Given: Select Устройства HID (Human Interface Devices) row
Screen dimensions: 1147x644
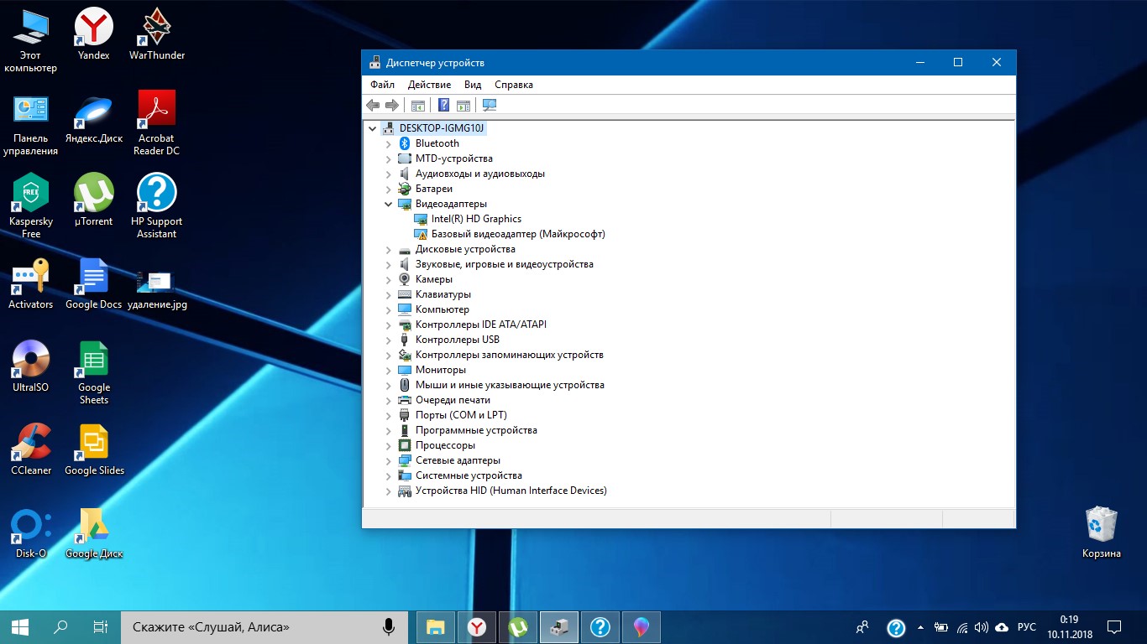Looking at the screenshot, I should 511,491.
